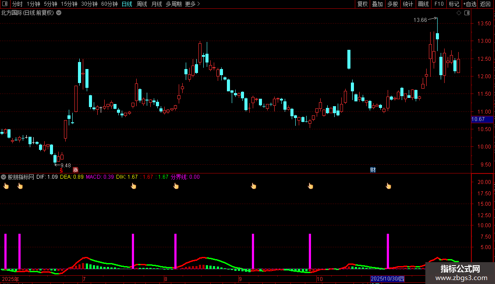This screenshot has height=284, width=495.
Task: Click the diamond icon above the chart
Action: click(x=459, y=13)
